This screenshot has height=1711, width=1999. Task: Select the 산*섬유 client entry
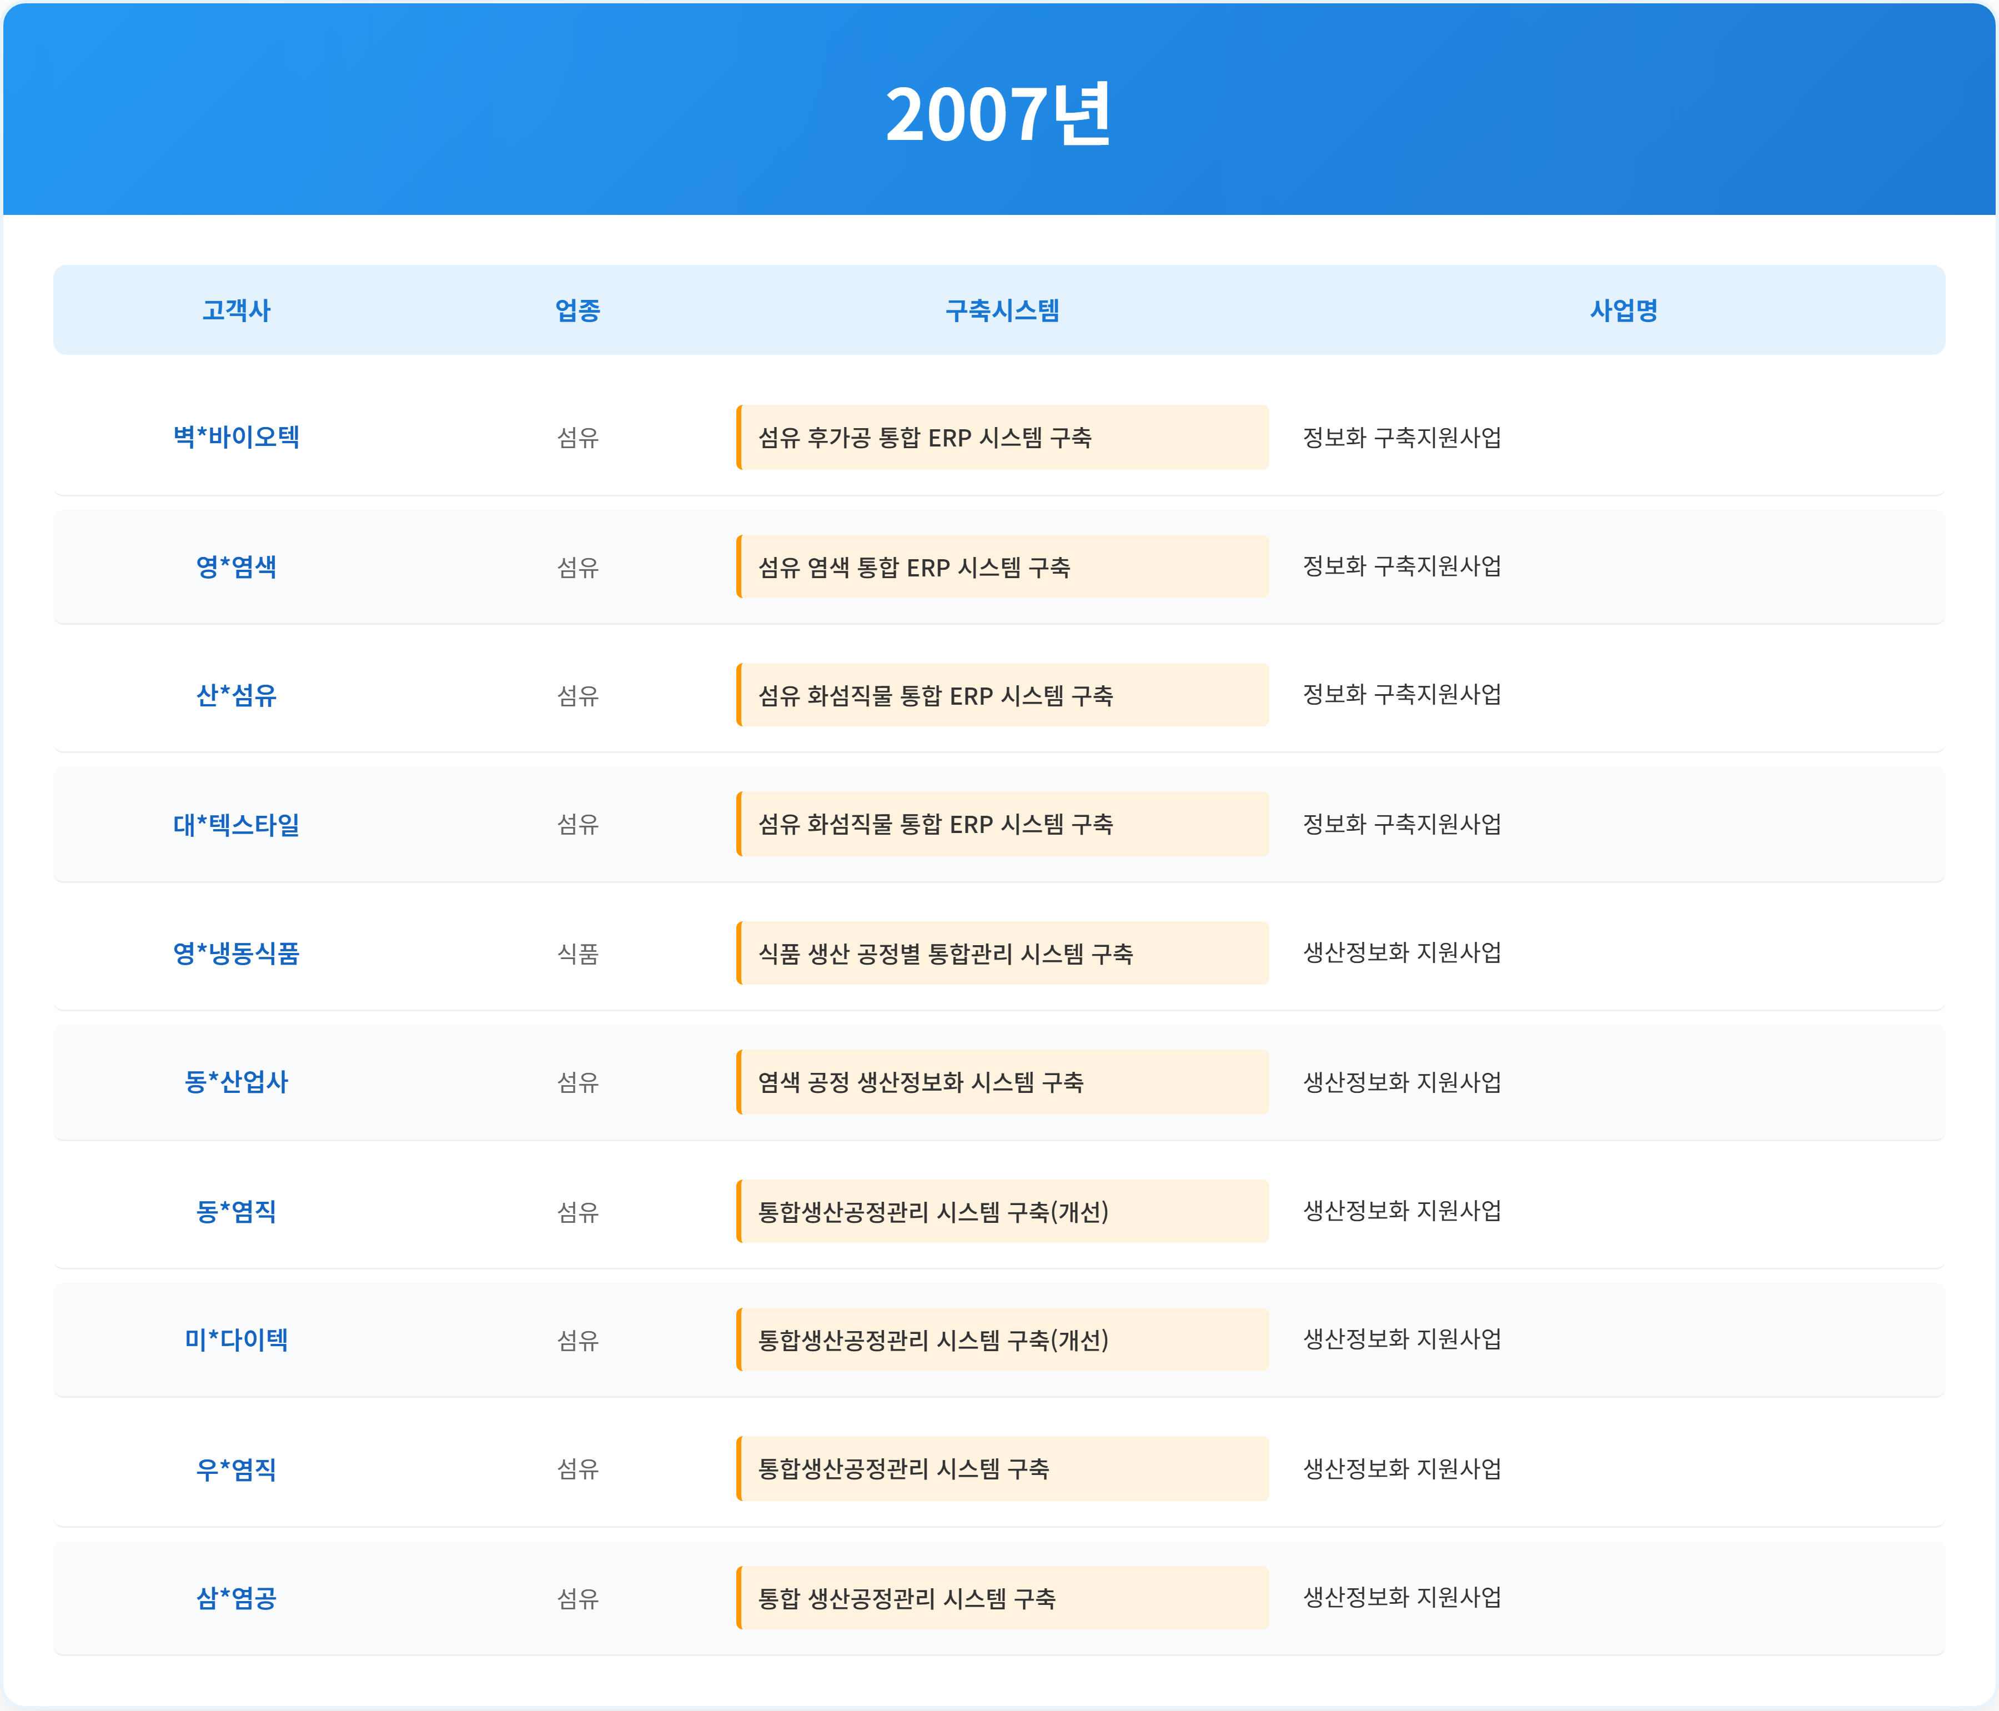(x=237, y=695)
